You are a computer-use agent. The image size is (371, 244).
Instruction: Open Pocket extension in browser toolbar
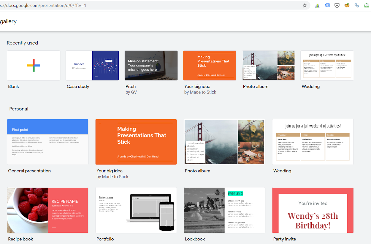coord(337,5)
